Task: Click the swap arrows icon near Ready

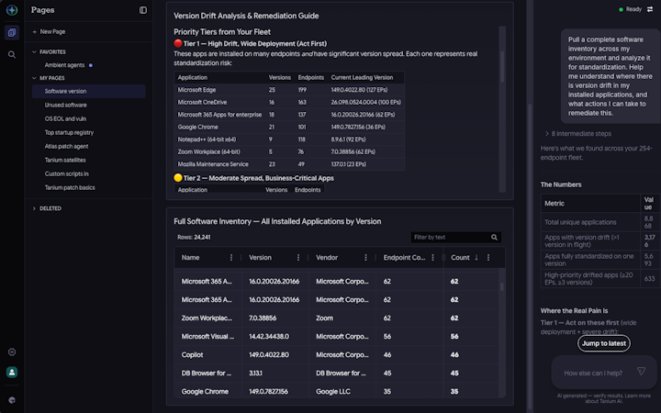Action: tap(650, 9)
